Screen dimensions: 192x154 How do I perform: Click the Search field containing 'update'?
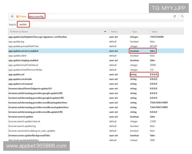coord(96,24)
